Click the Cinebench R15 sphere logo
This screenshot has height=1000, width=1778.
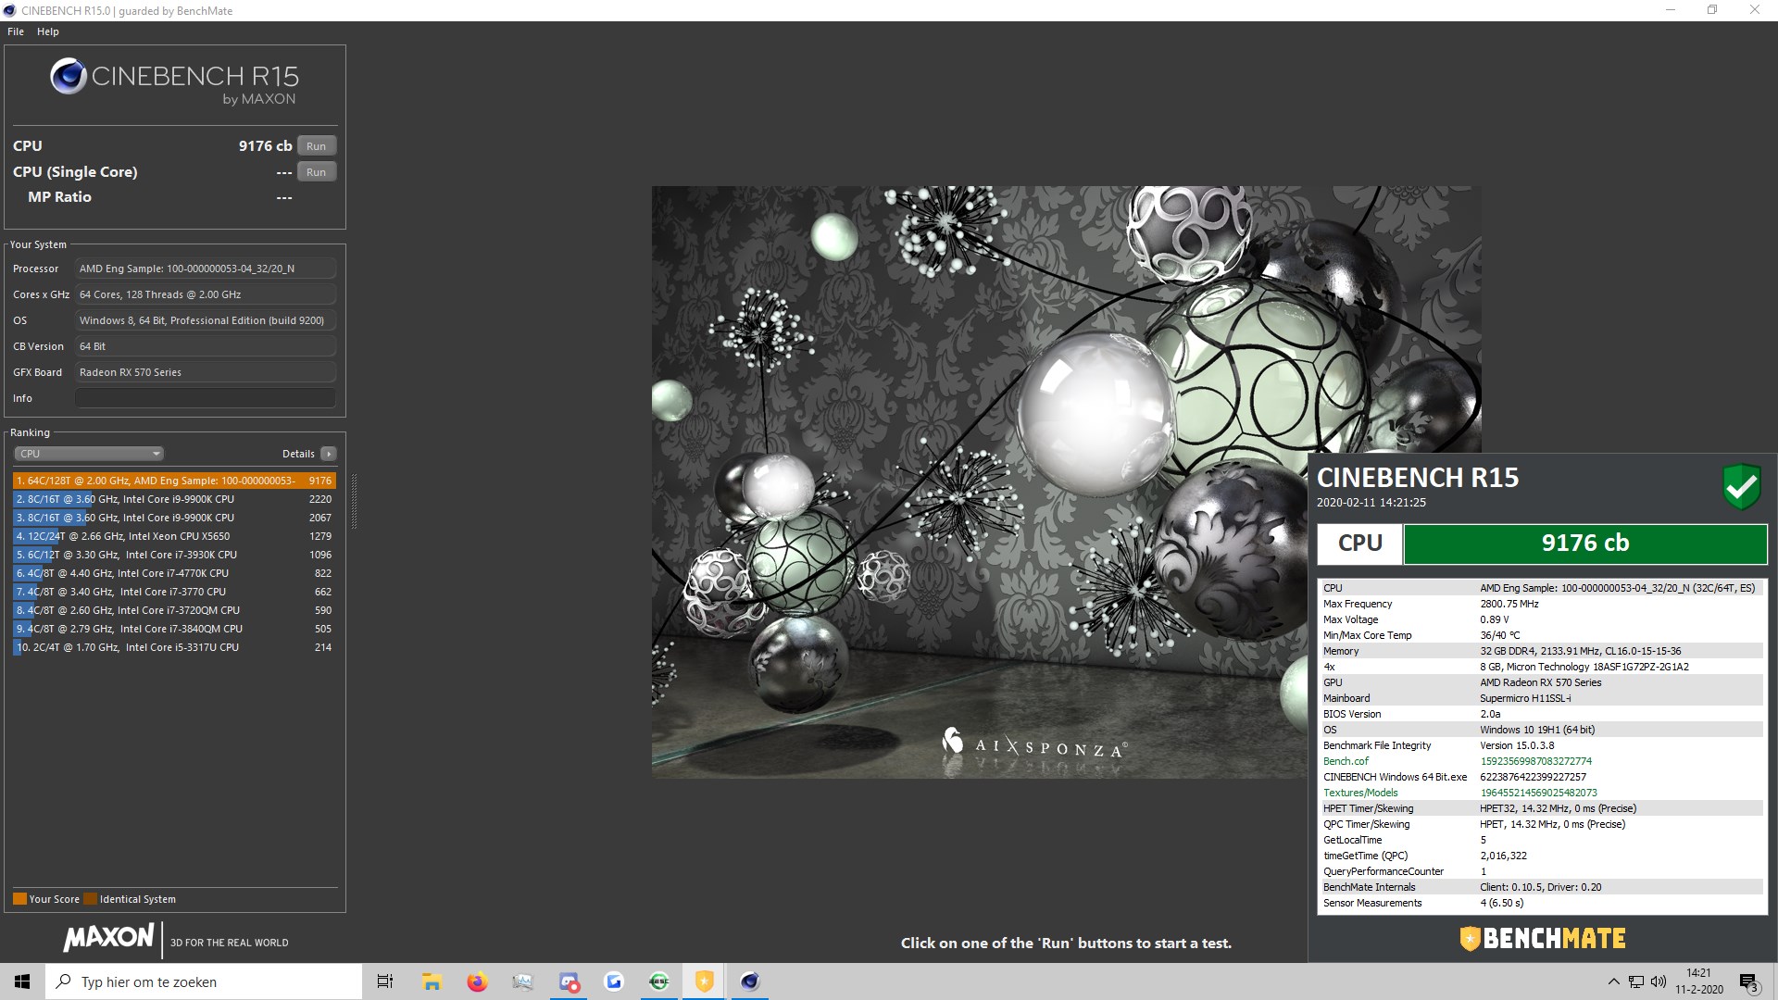pyautogui.click(x=69, y=76)
